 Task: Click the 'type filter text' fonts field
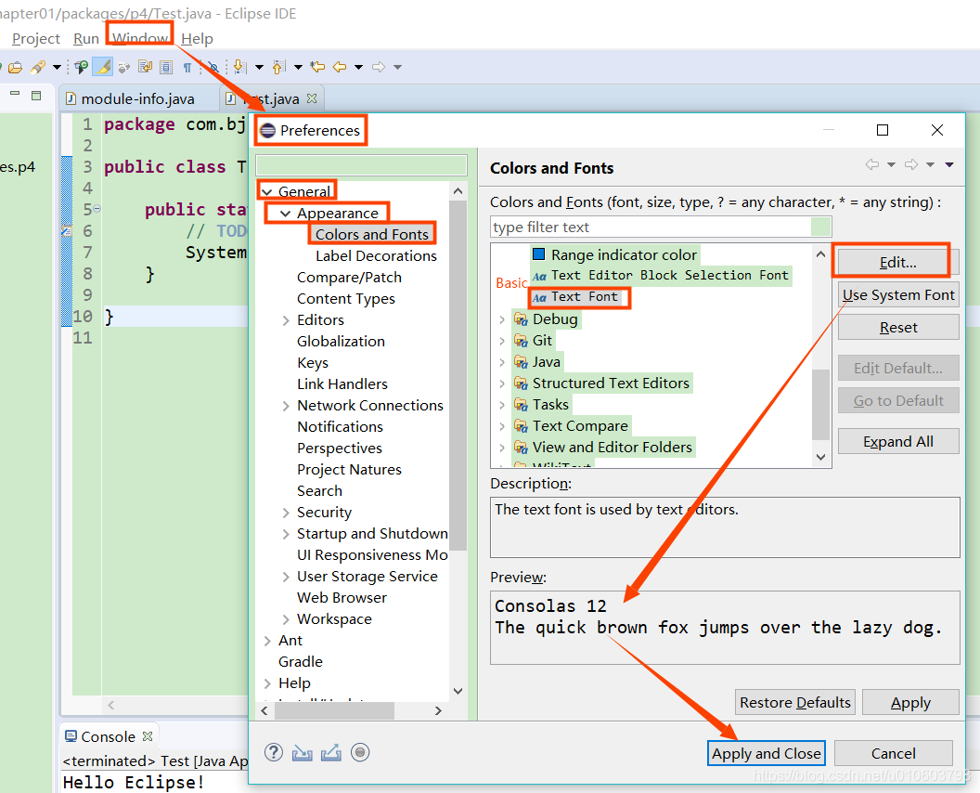tap(651, 227)
